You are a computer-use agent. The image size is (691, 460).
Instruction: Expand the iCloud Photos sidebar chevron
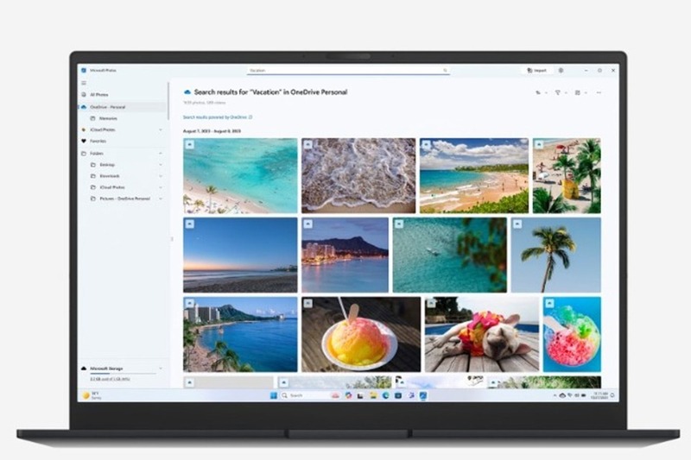161,129
